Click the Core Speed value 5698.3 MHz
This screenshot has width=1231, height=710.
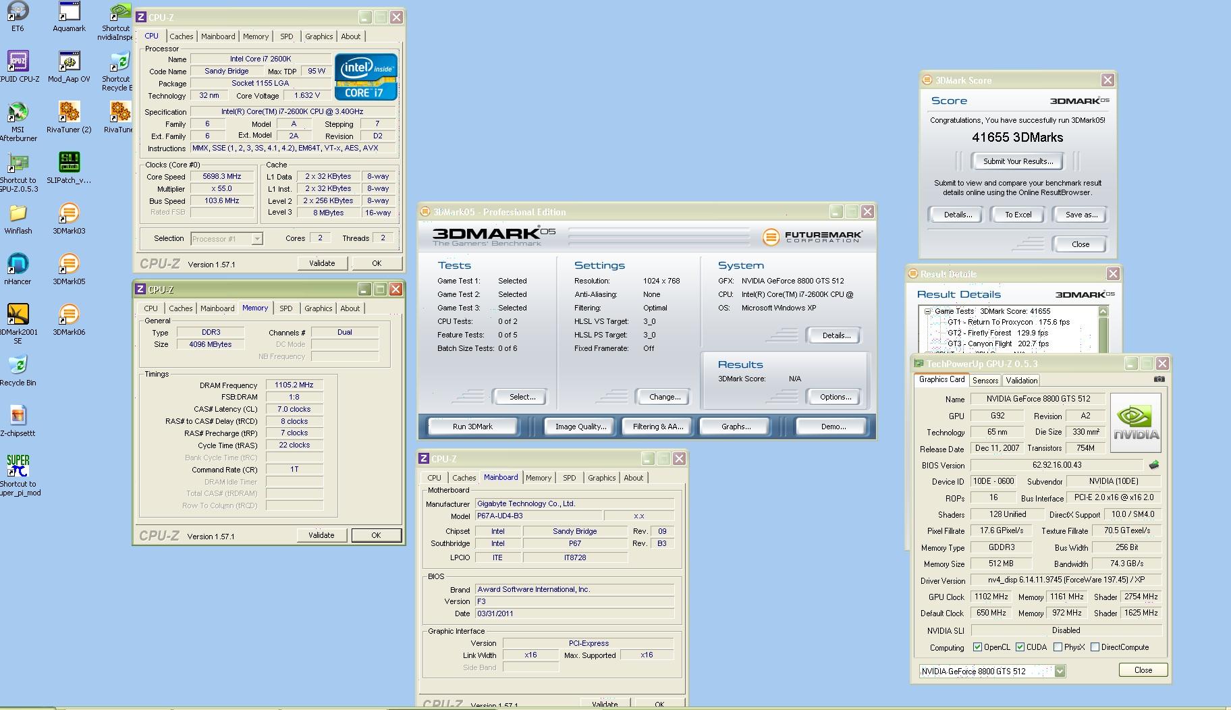coord(222,177)
